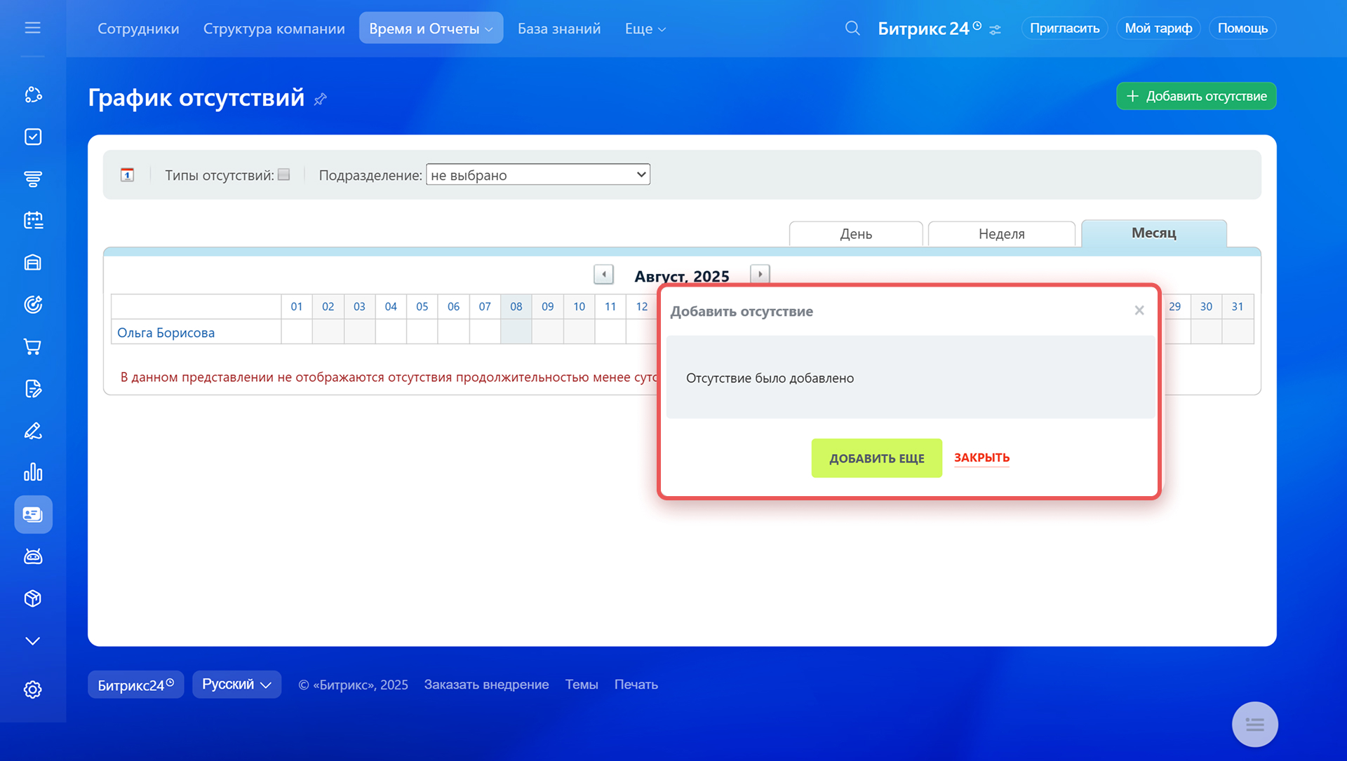Image resolution: width=1347 pixels, height=761 pixels.
Task: Toggle the Типы отсутствий checkbox
Action: click(x=284, y=174)
